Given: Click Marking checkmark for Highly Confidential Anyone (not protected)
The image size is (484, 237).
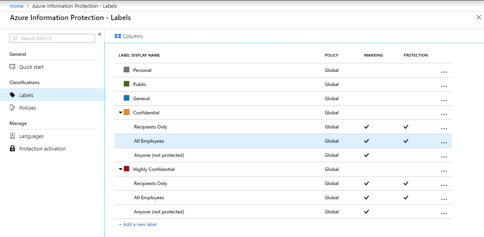Looking at the screenshot, I should click(367, 212).
